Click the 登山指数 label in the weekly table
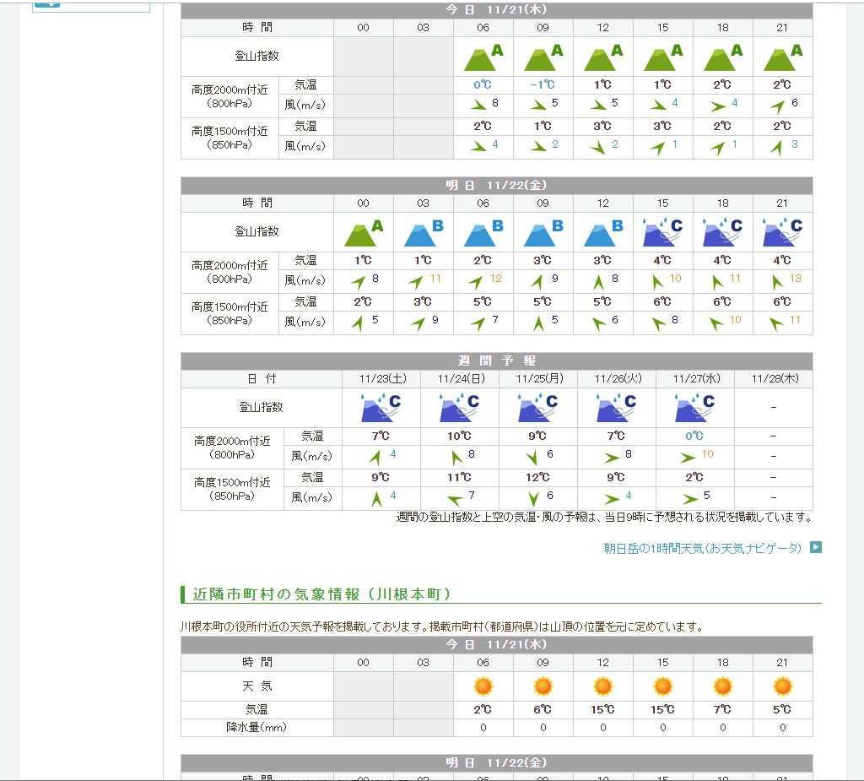 point(261,407)
